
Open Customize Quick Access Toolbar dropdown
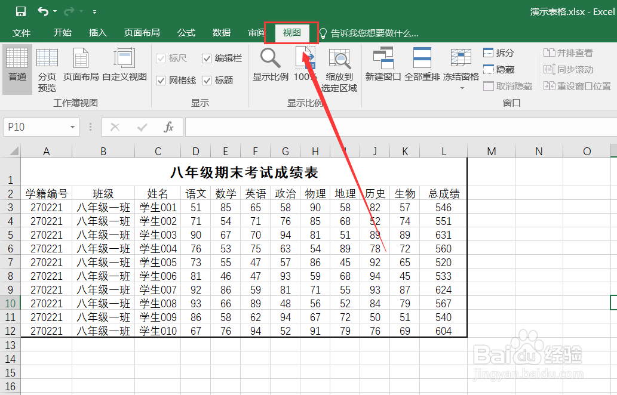point(94,12)
